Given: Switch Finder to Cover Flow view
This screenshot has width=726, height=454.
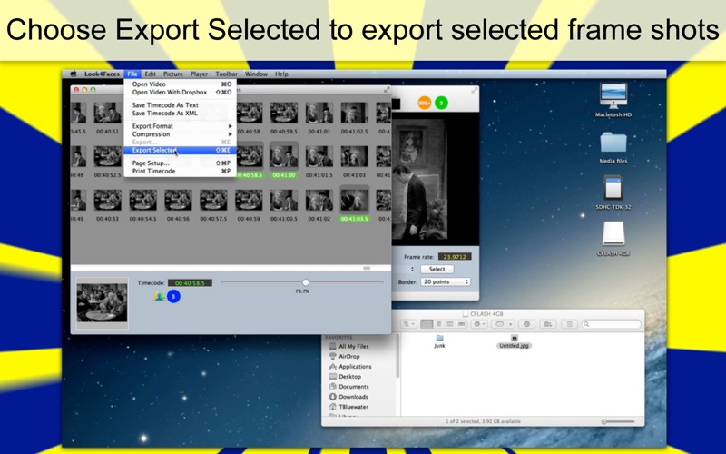Looking at the screenshot, I should click(461, 324).
